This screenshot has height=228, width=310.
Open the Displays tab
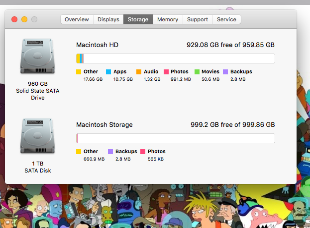pyautogui.click(x=108, y=19)
